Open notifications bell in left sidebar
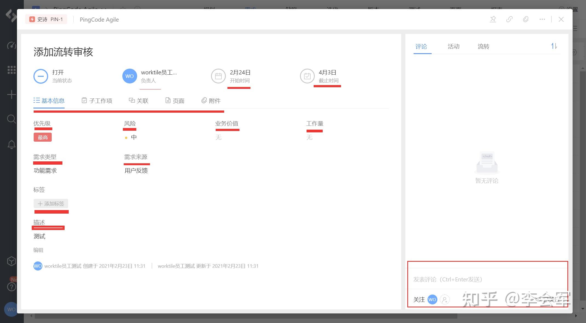Screen dimensions: 586x323 [x=11, y=144]
